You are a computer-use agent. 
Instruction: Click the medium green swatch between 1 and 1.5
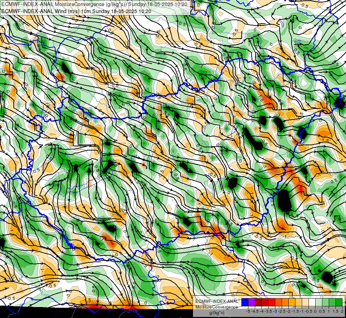click(x=332, y=302)
